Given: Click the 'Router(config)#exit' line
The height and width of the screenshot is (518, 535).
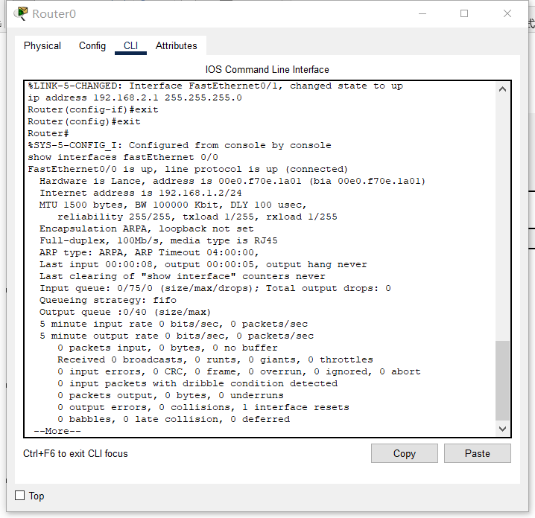Looking at the screenshot, I should point(84,121).
